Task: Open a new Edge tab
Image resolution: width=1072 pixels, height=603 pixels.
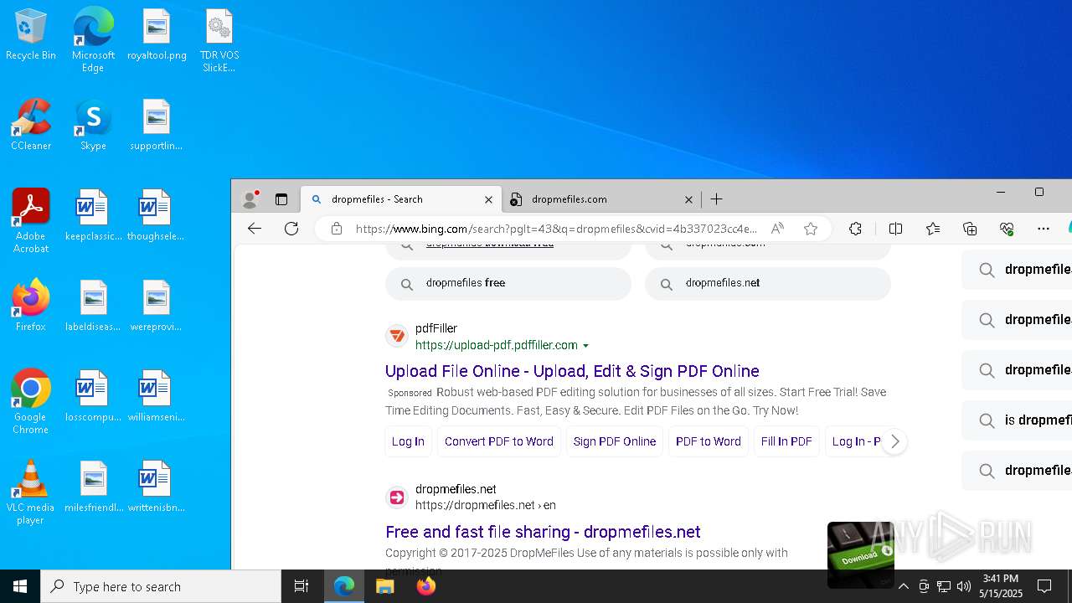Action: (717, 199)
